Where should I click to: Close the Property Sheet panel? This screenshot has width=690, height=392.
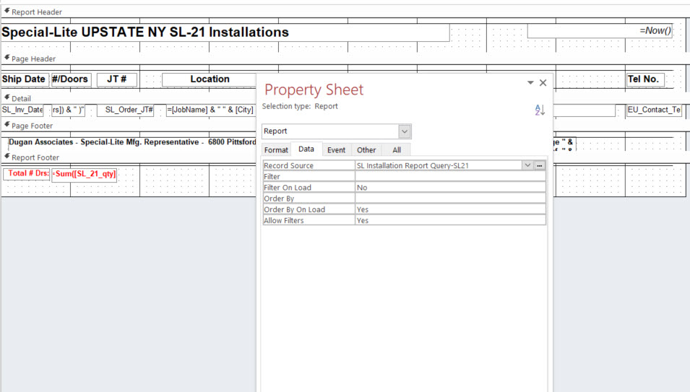click(x=543, y=82)
